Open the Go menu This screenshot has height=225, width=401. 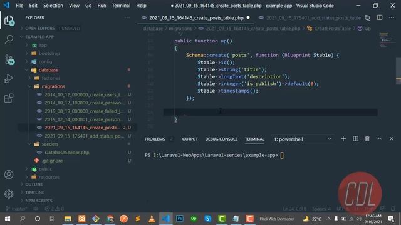(x=88, y=6)
